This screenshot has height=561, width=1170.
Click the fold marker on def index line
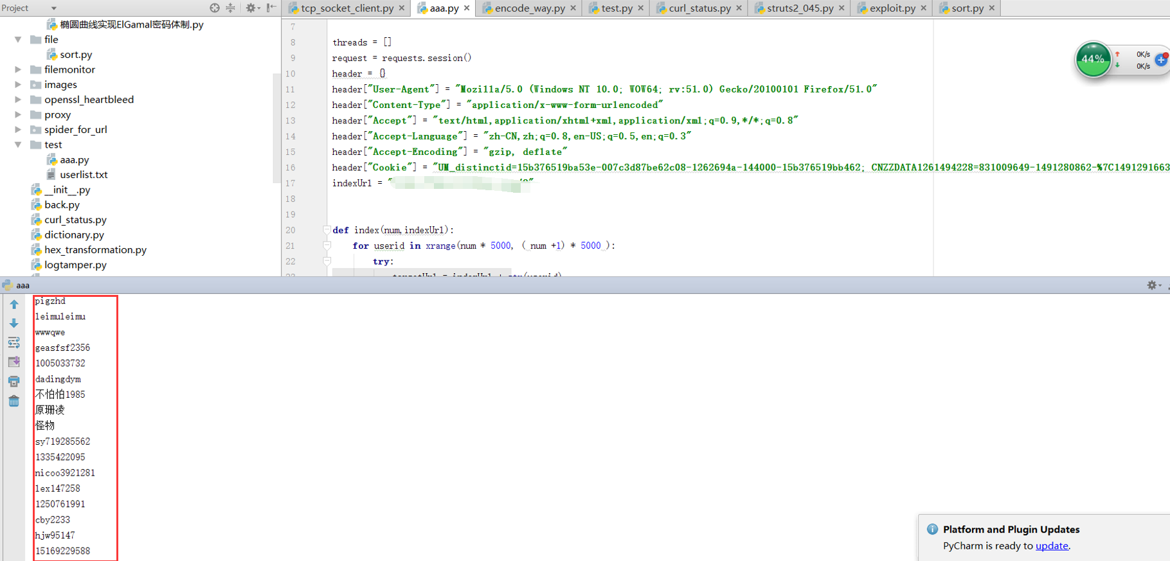(327, 229)
